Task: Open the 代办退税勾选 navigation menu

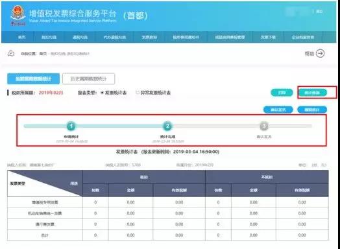Action: point(115,37)
